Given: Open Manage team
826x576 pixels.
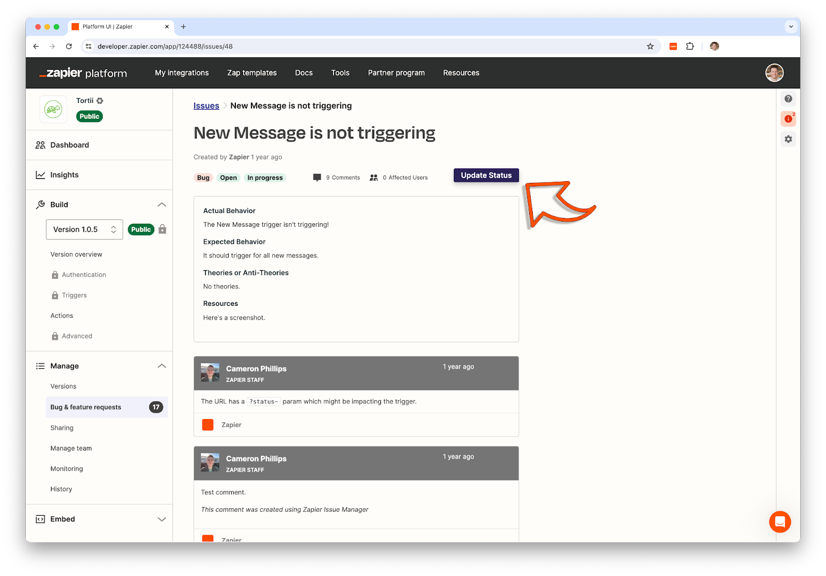Looking at the screenshot, I should [71, 448].
